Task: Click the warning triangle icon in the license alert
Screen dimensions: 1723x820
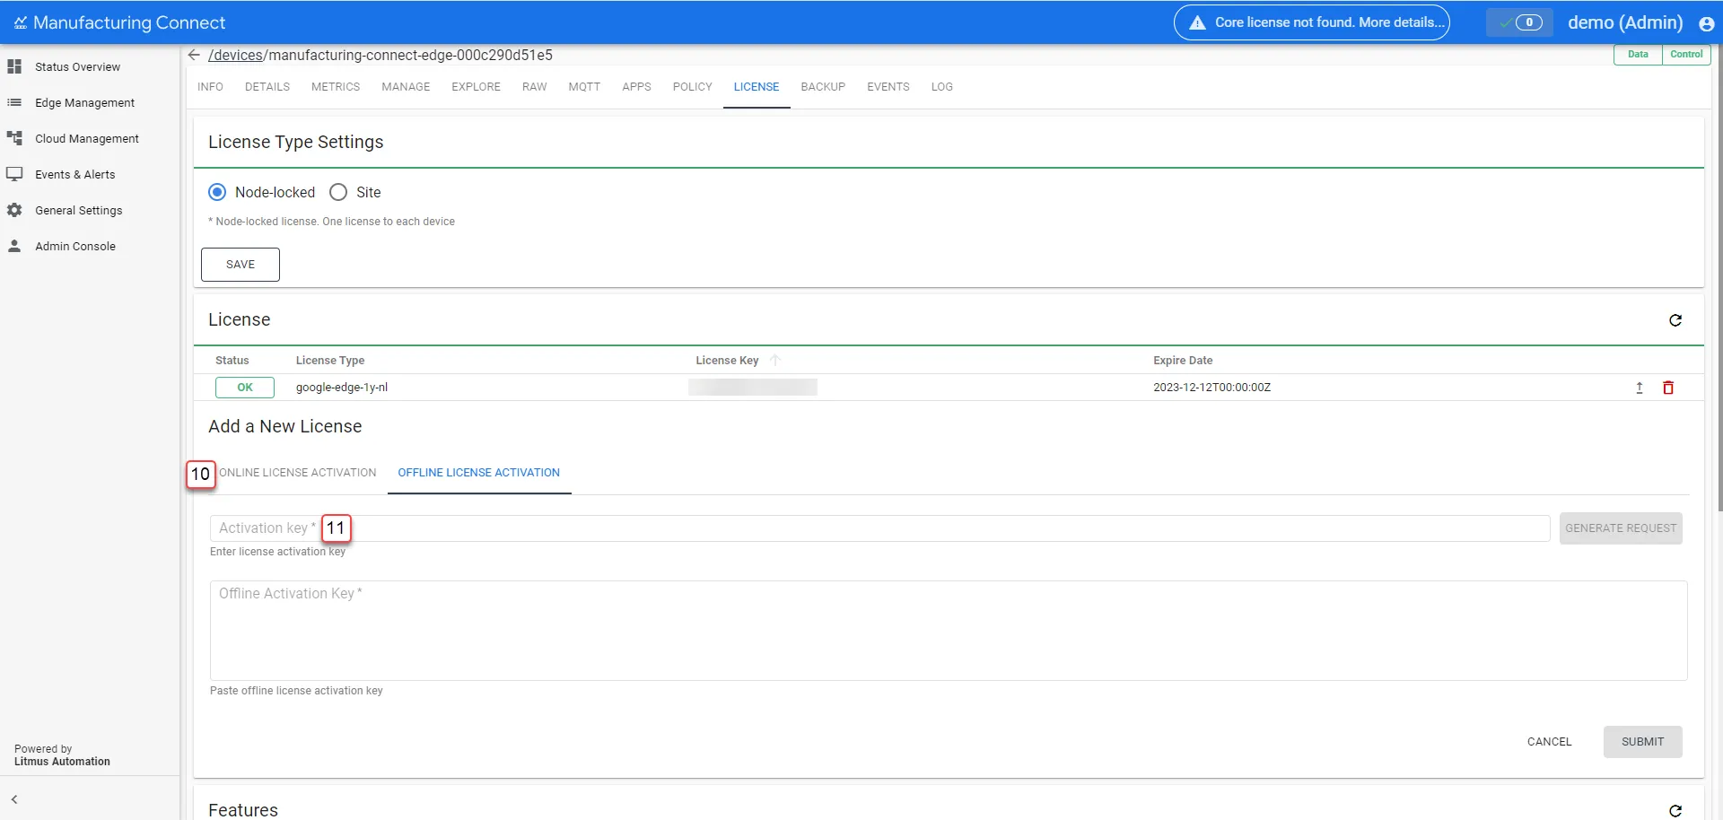Action: point(1197,22)
